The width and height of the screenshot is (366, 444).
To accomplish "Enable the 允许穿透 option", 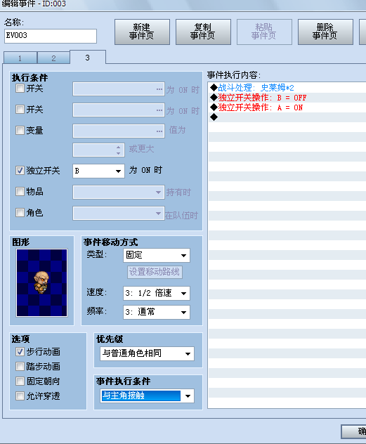I will 20,396.
